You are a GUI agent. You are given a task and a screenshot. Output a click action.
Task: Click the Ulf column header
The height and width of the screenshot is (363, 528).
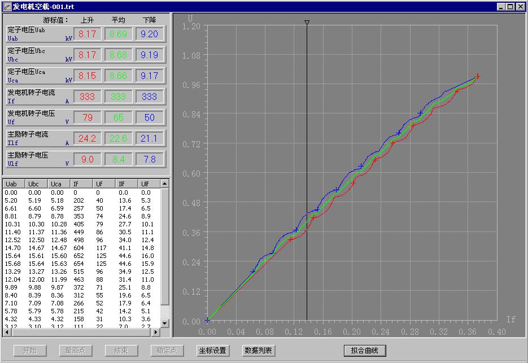149,184
